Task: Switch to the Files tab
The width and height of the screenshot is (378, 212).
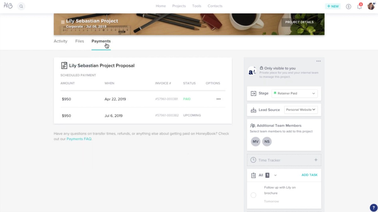Action: 79,41
